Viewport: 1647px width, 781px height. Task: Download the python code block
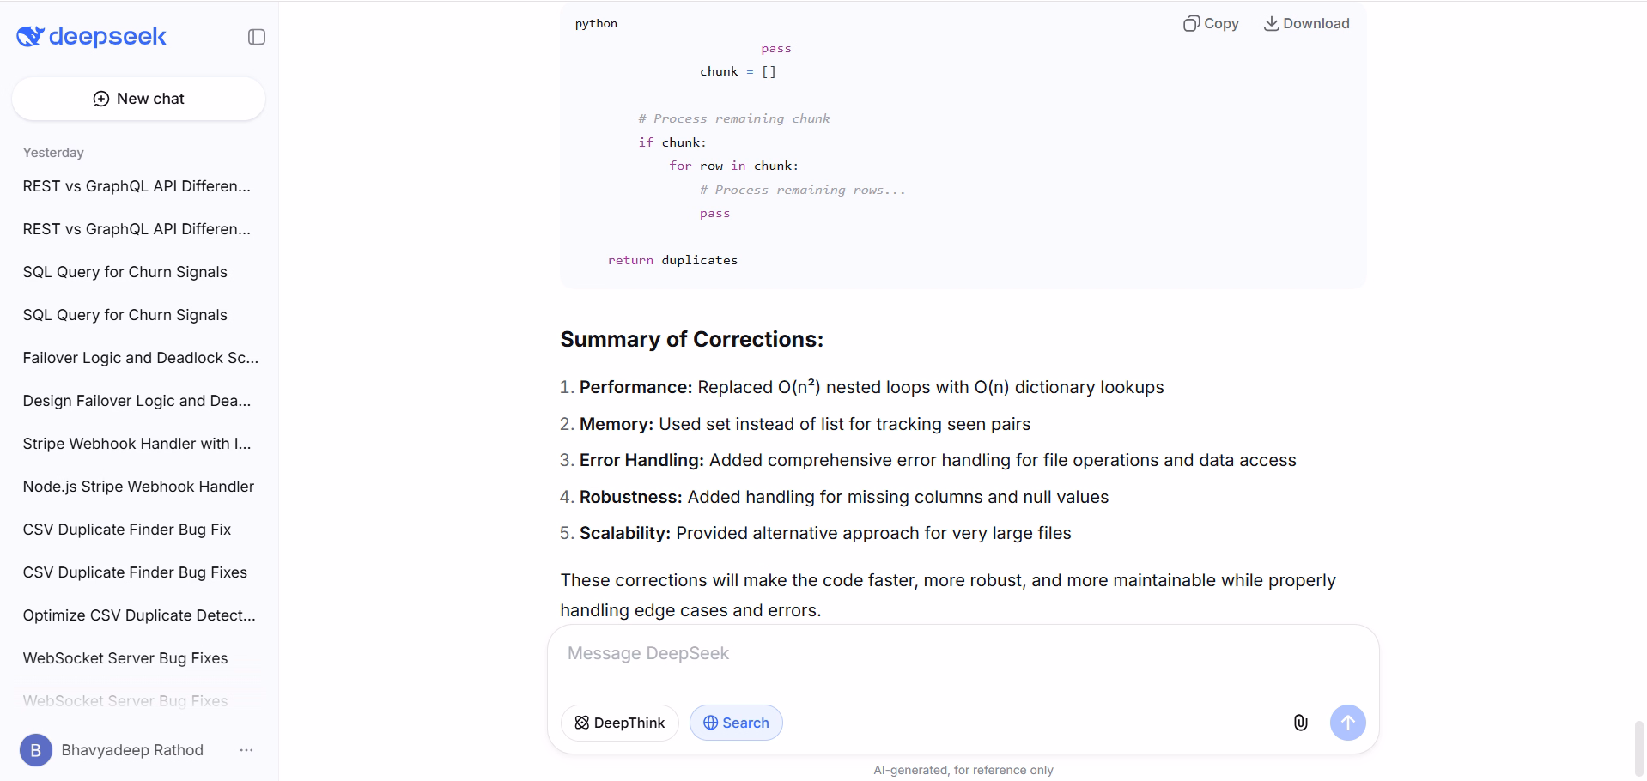click(1306, 23)
